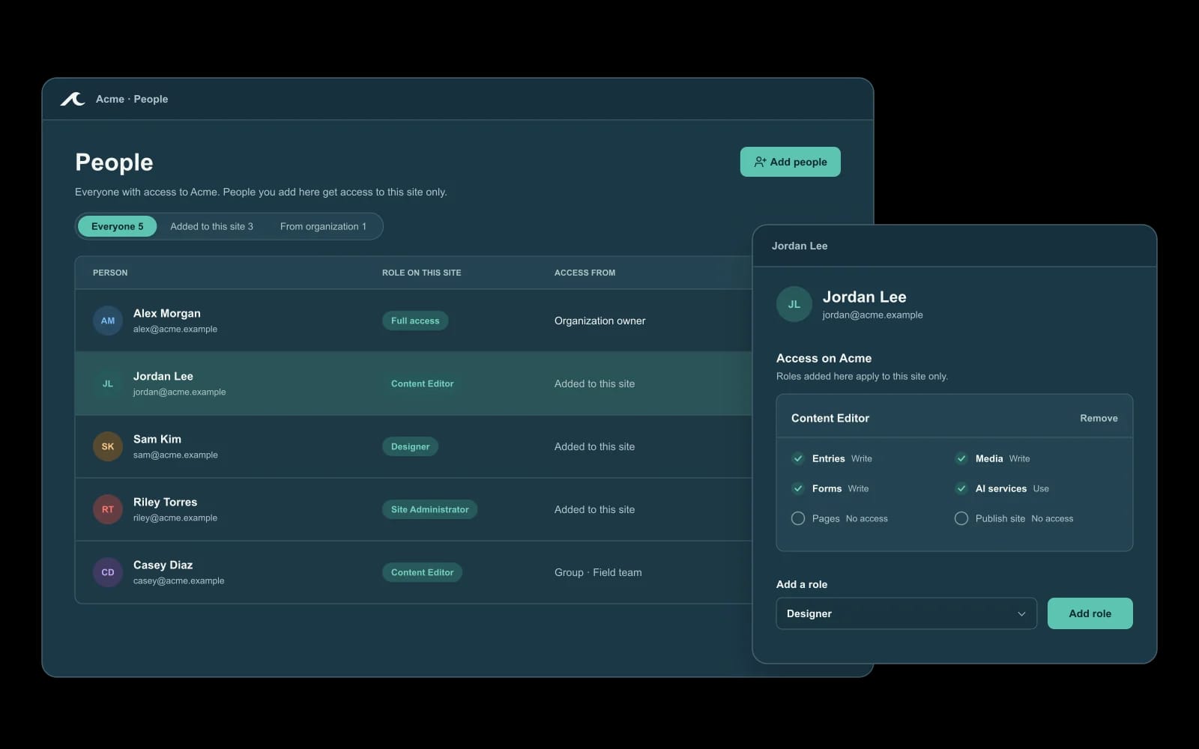Click Riley Torres's Added to this site text
Image resolution: width=1199 pixels, height=749 pixels.
[x=594, y=509]
